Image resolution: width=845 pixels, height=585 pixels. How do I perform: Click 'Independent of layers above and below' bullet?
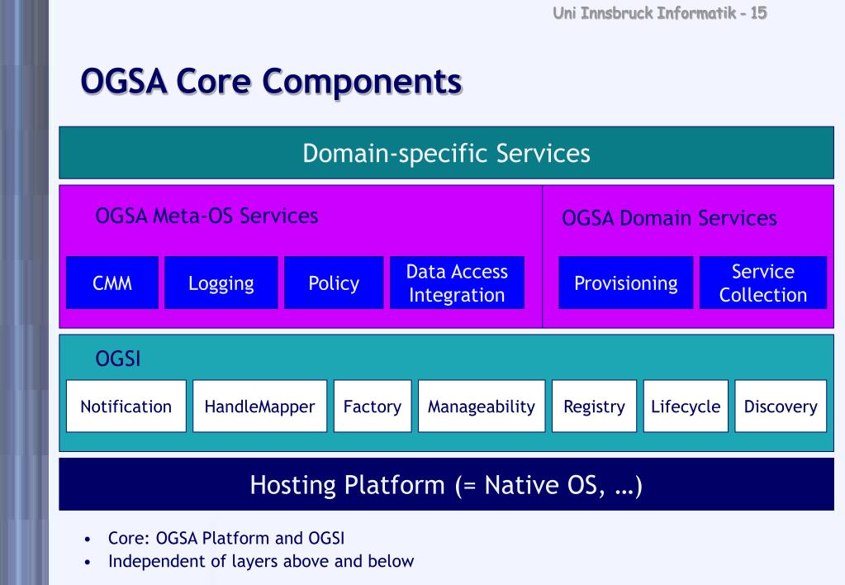pyautogui.click(x=261, y=561)
